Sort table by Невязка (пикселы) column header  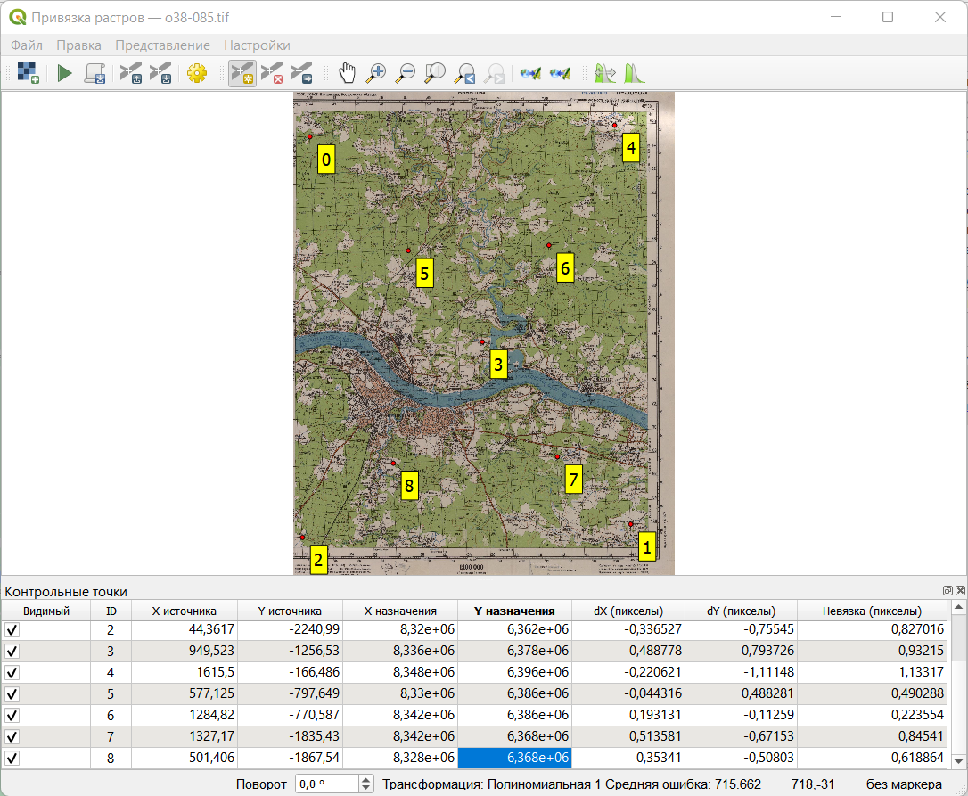click(x=872, y=611)
